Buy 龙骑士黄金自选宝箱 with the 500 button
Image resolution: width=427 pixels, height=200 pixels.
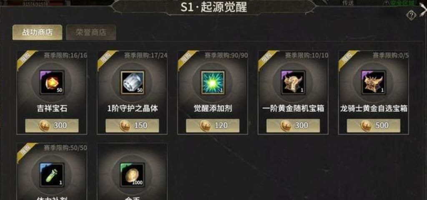[x=373, y=126]
